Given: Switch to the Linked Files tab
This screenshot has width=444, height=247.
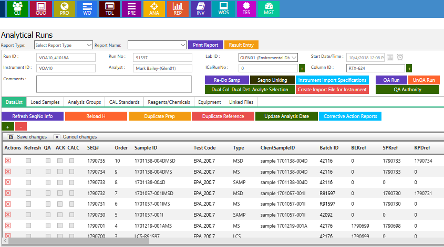Looking at the screenshot, I should [241, 102].
